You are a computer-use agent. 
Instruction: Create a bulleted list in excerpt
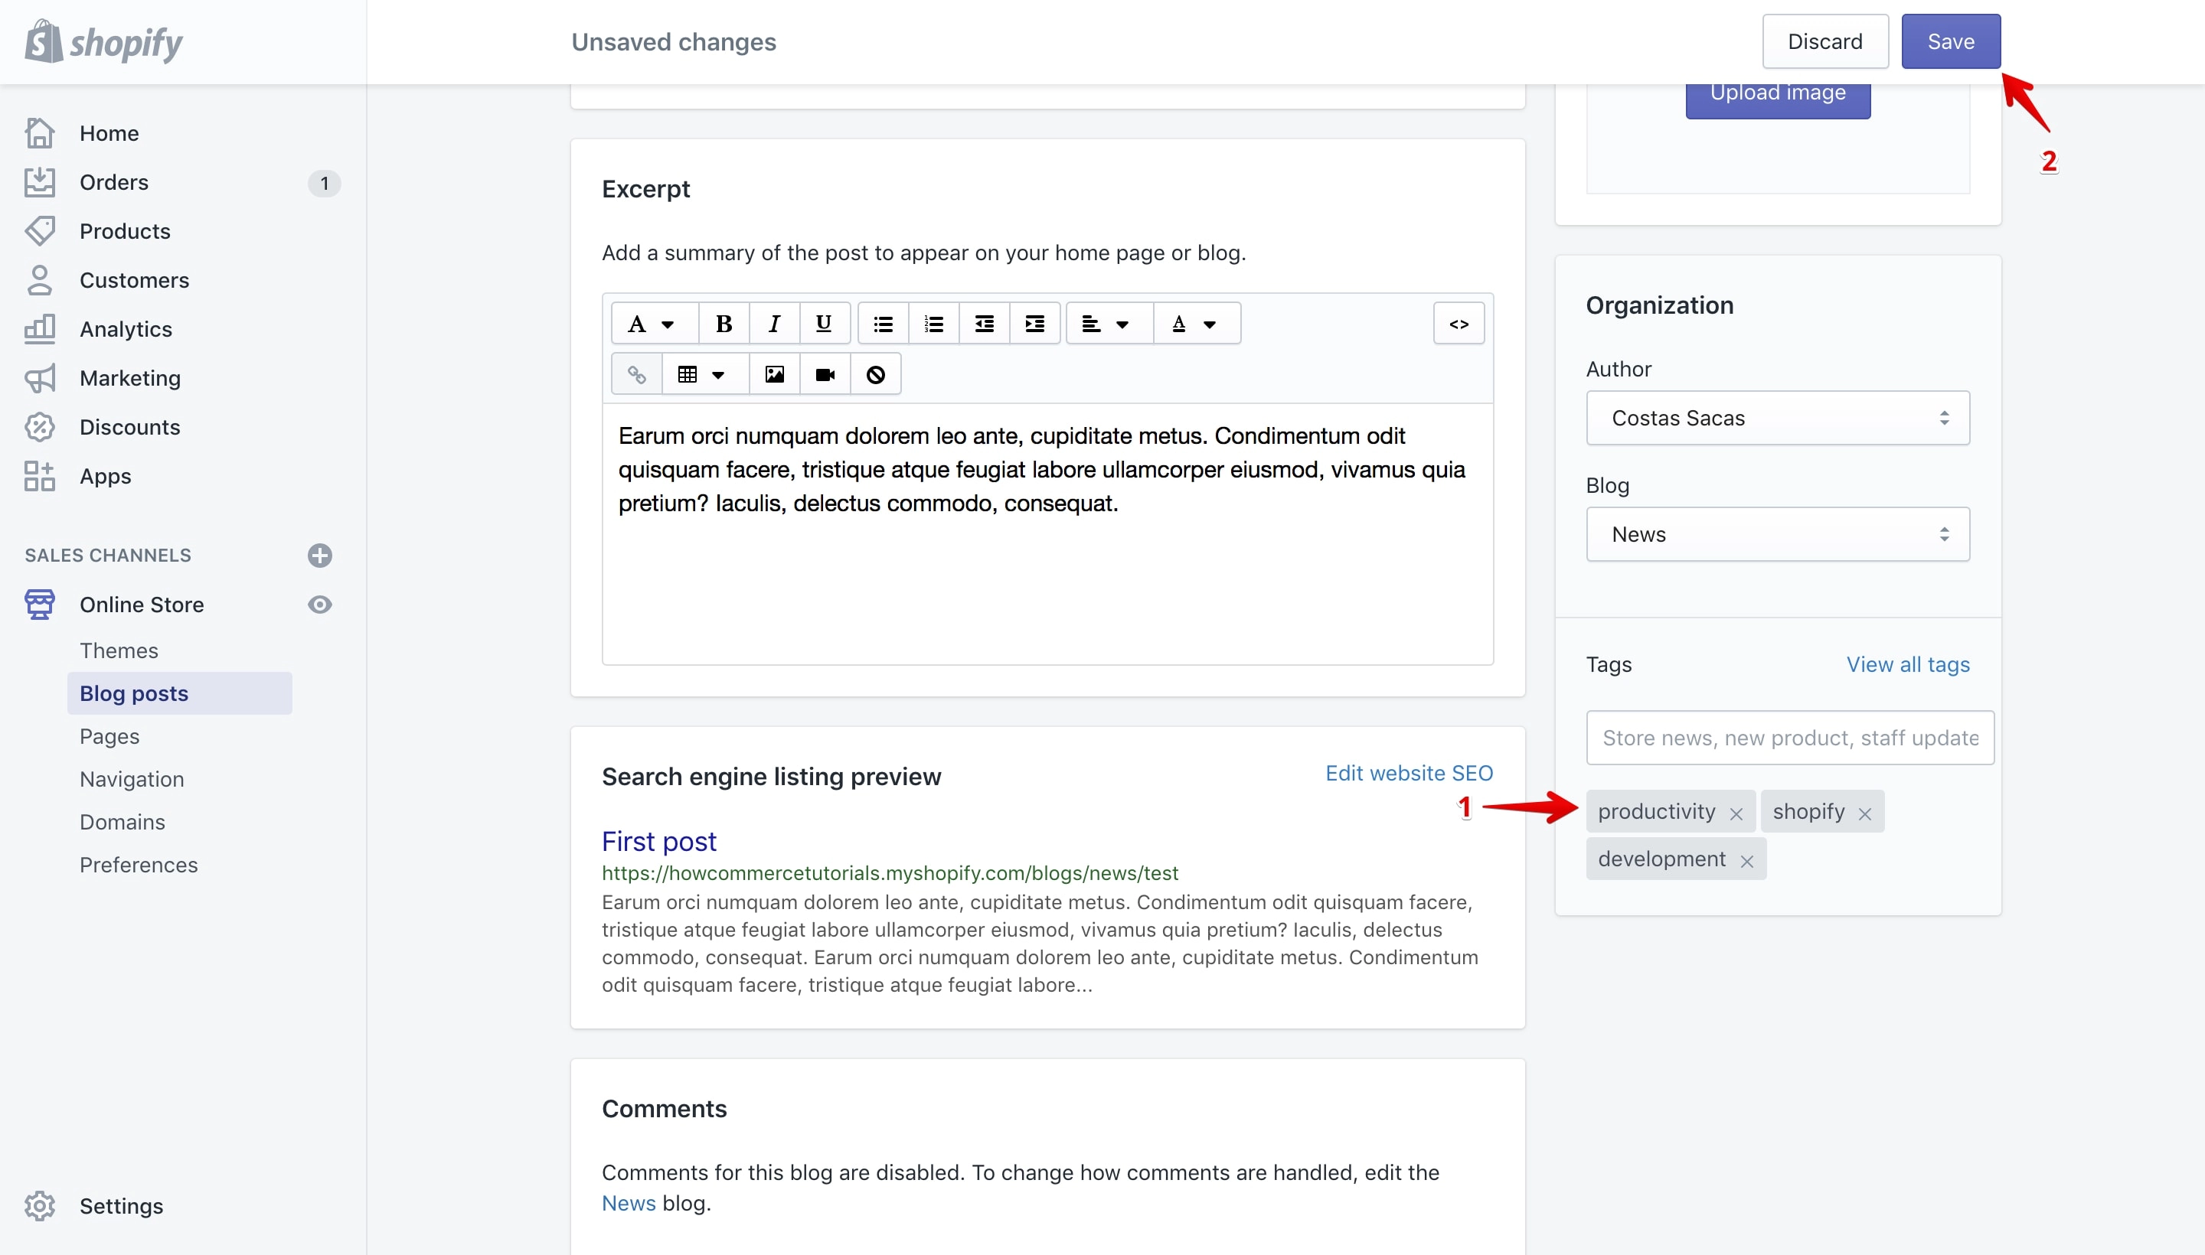[882, 323]
